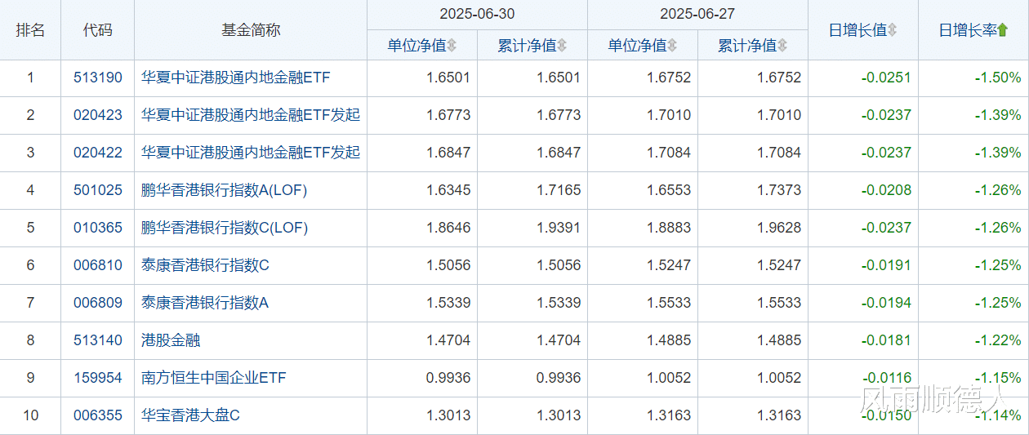Click the green 日增长率 sort arrow
The height and width of the screenshot is (435, 1029).
pos(1003,30)
